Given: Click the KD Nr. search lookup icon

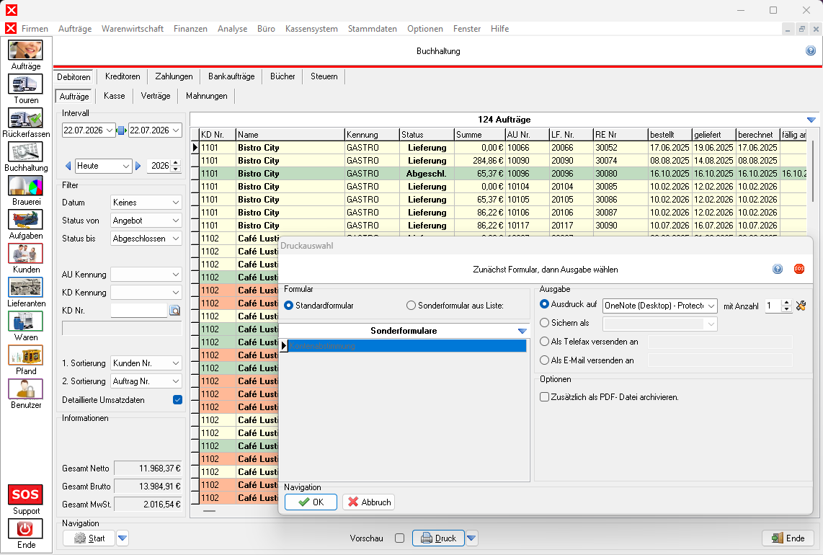Looking at the screenshot, I should tap(175, 311).
